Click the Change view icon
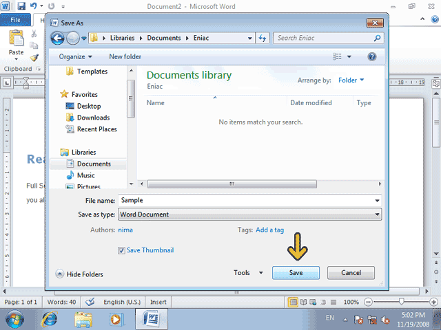Image resolution: width=441 pixels, height=330 pixels. pos(337,56)
